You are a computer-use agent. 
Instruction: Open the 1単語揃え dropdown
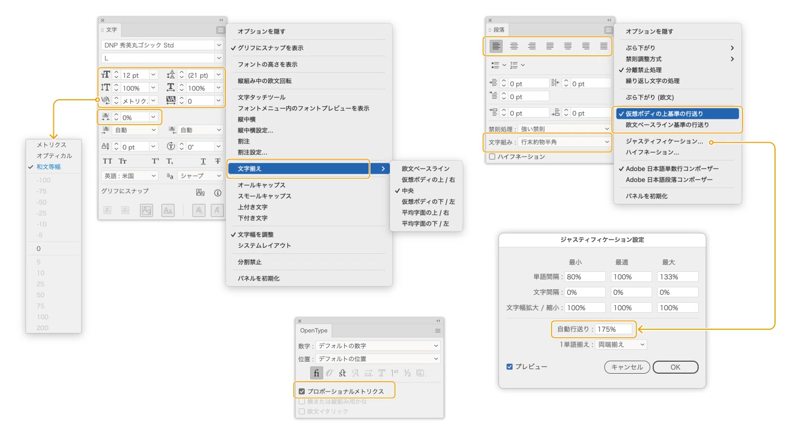pyautogui.click(x=621, y=345)
